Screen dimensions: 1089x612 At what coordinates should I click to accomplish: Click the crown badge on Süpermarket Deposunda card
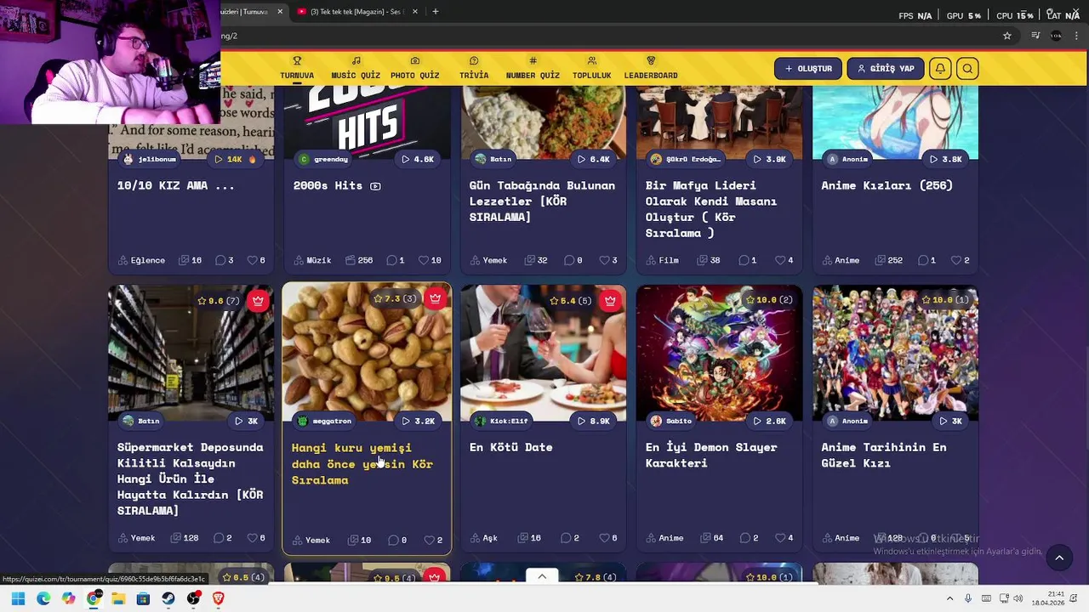(258, 300)
